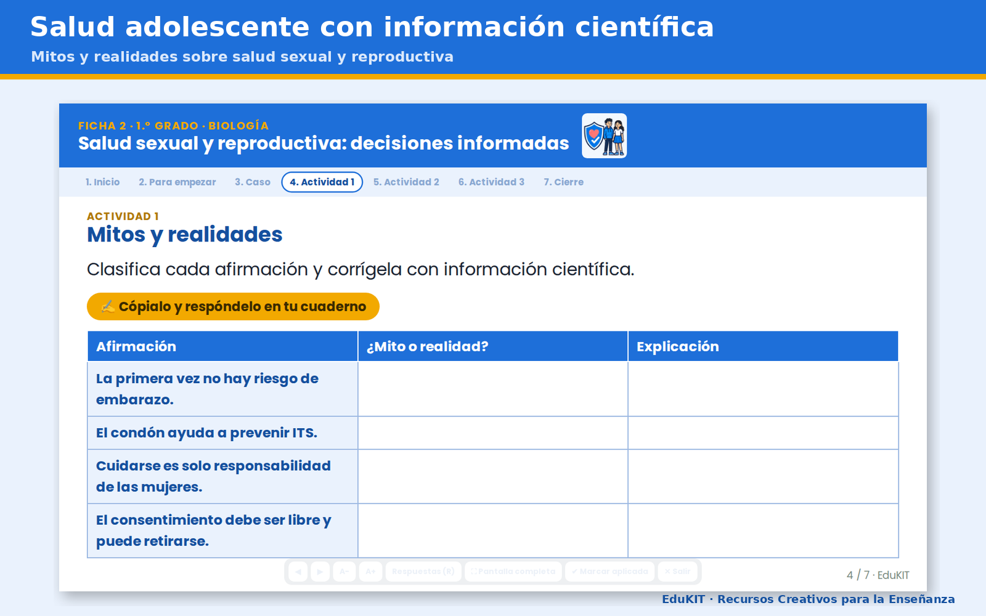Click the health shield students icon
This screenshot has width=986, height=616.
tap(605, 136)
